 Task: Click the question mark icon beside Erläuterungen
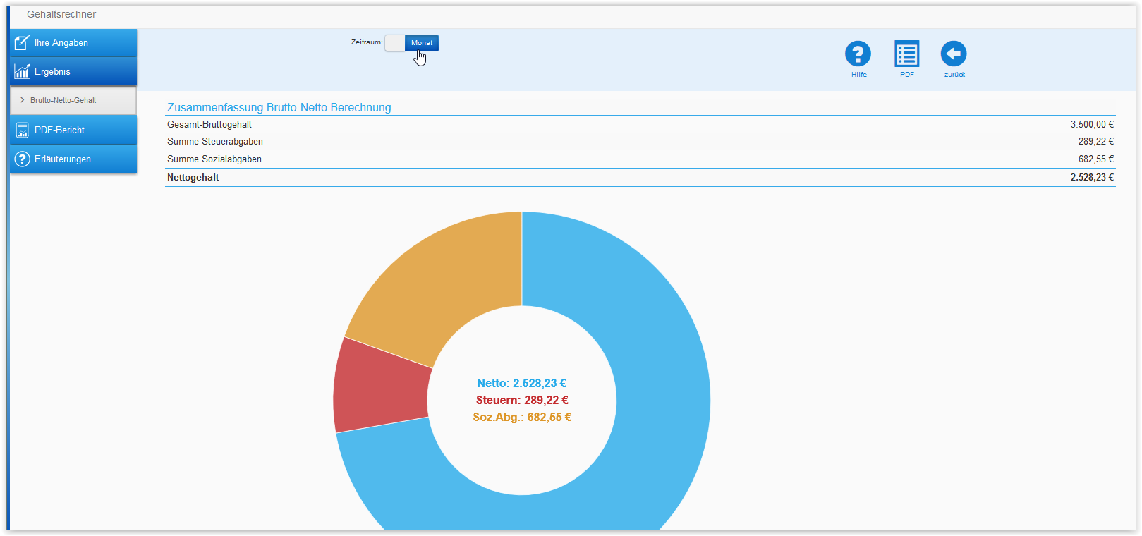click(22, 159)
